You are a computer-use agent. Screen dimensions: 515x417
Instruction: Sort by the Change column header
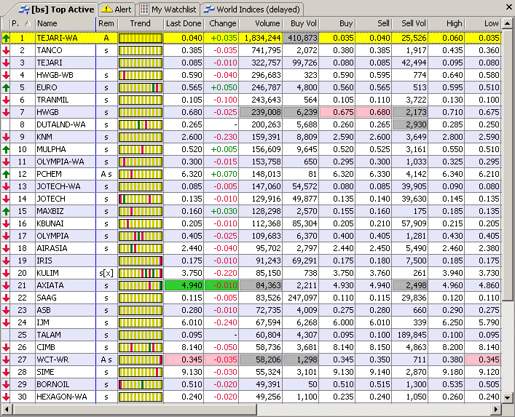(x=221, y=23)
